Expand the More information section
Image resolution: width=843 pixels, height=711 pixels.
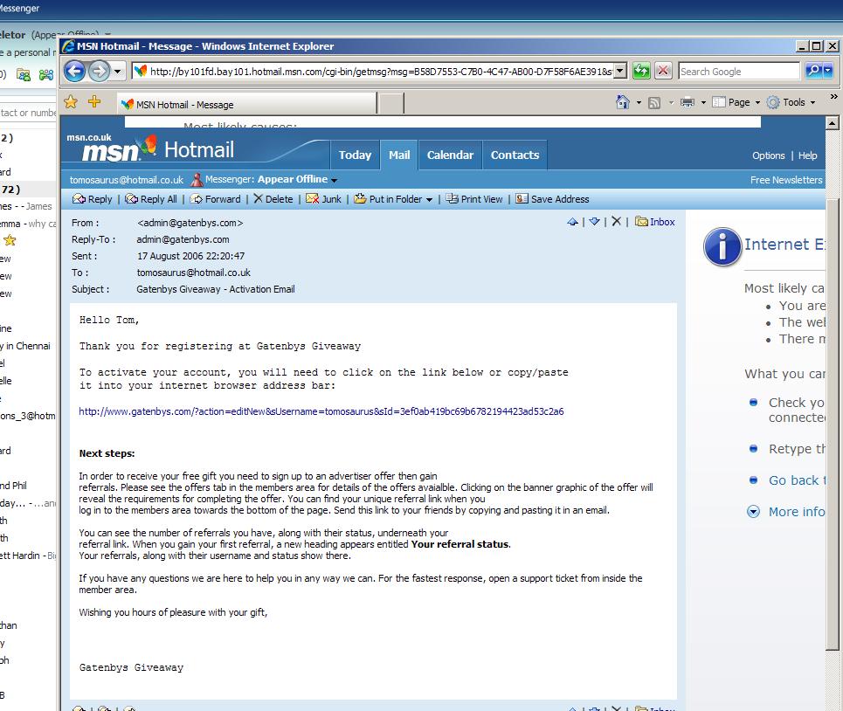pyautogui.click(x=795, y=512)
